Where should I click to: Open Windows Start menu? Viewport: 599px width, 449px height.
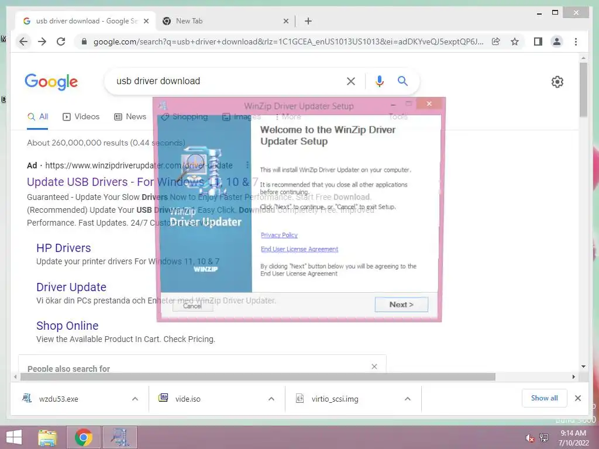tap(14, 437)
